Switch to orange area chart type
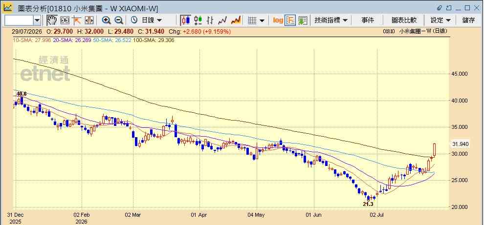The image size is (484, 225). [x=236, y=20]
